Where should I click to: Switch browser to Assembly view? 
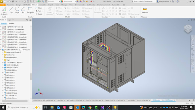point(4,24)
